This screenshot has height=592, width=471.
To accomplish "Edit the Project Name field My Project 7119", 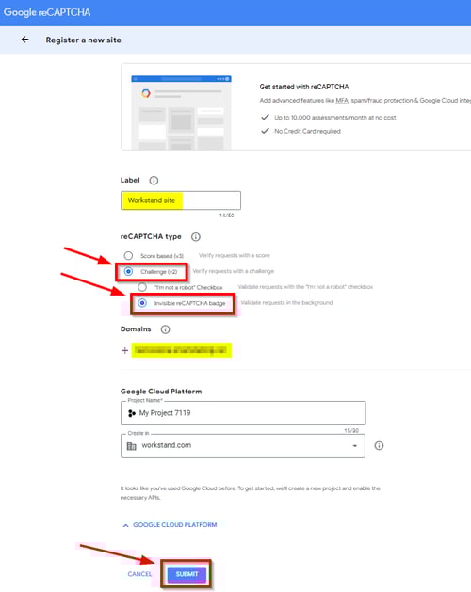I will point(243,413).
